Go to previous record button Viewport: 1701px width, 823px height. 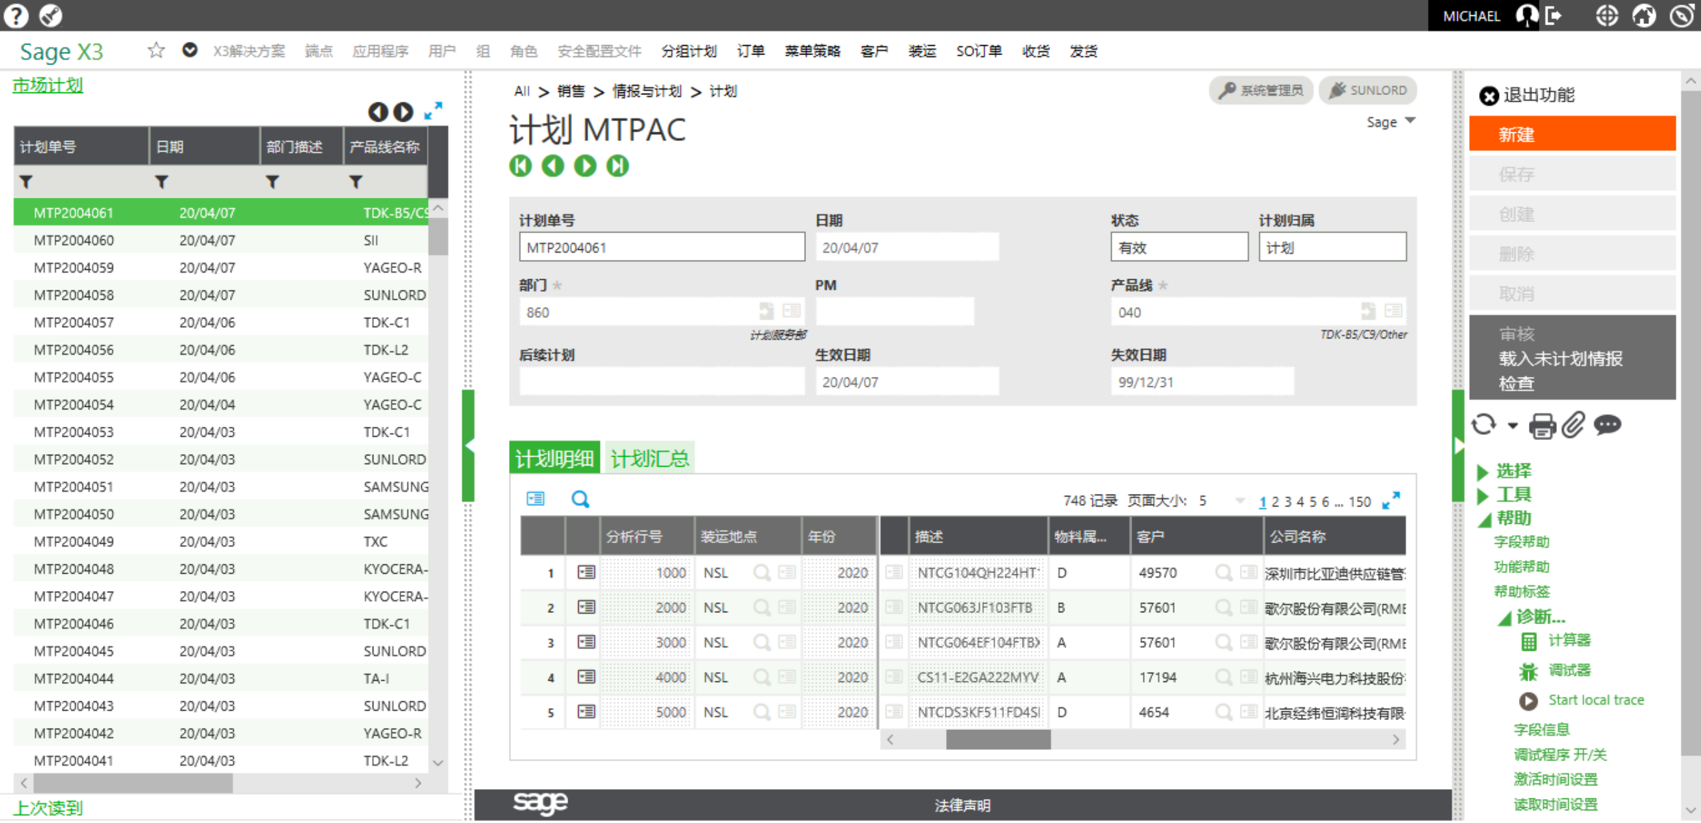(553, 166)
